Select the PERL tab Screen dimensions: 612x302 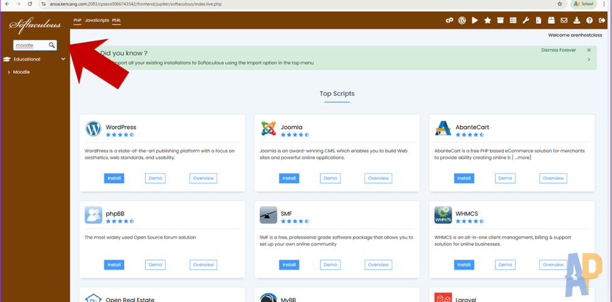pos(116,20)
